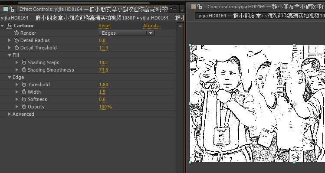Toggle stopwatch for Render property
325x173 pixels.
click(x=16, y=33)
